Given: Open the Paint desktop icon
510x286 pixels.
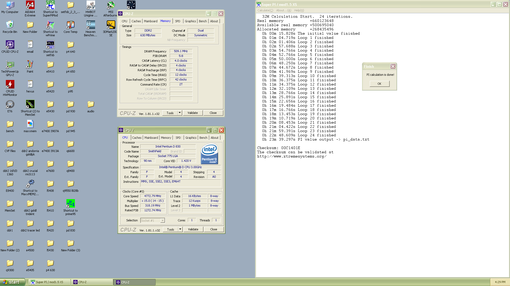Looking at the screenshot, I should [30, 67].
